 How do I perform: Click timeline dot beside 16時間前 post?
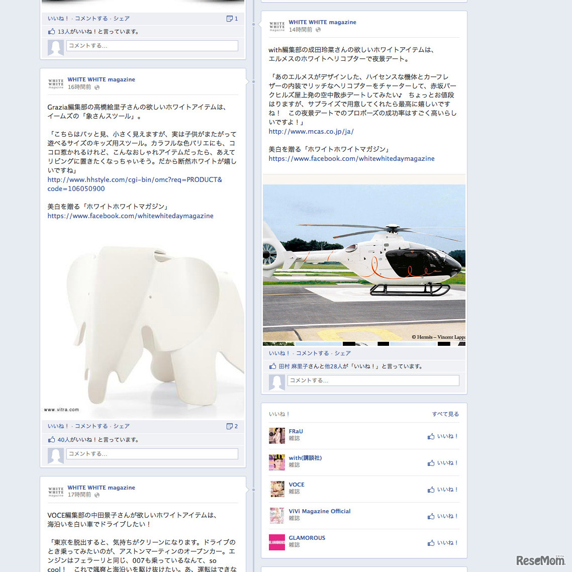coord(253,82)
